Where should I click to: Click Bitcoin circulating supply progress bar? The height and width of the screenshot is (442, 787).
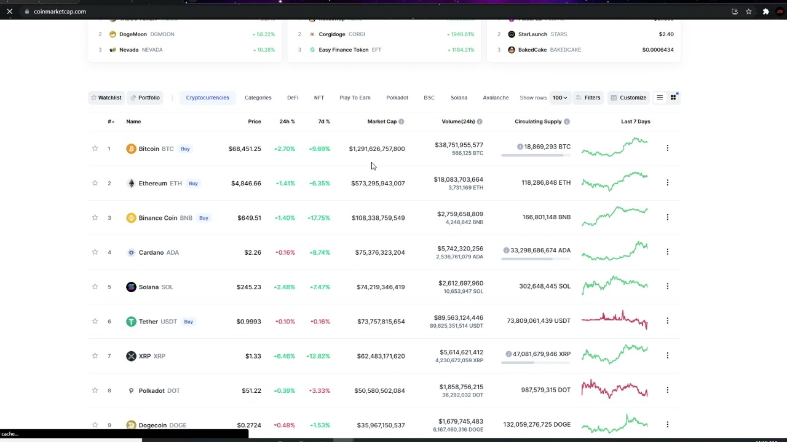[536, 155]
